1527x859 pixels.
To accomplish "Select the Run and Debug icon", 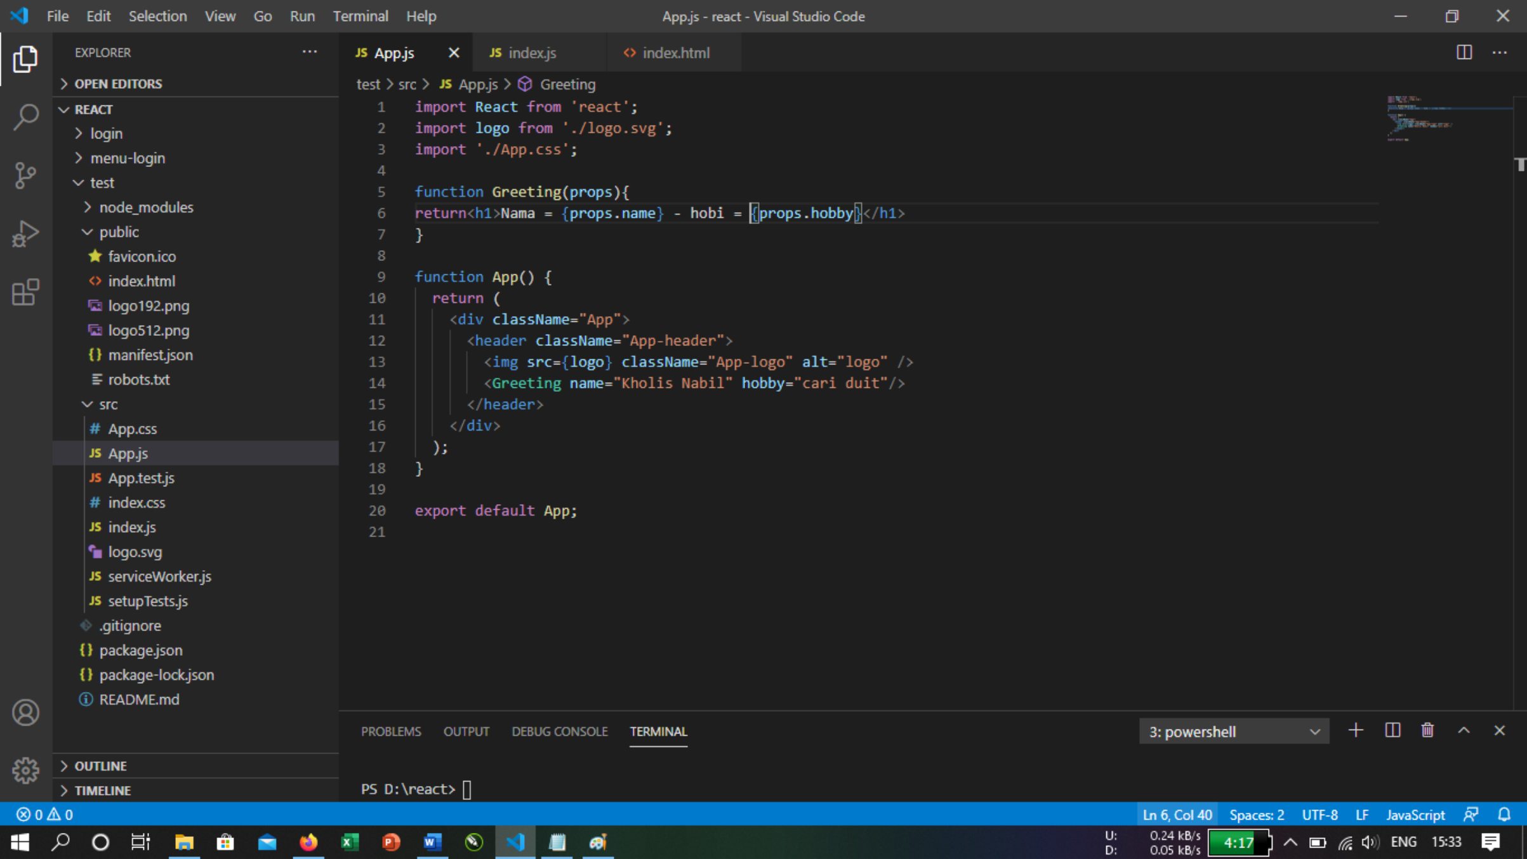I will (25, 233).
